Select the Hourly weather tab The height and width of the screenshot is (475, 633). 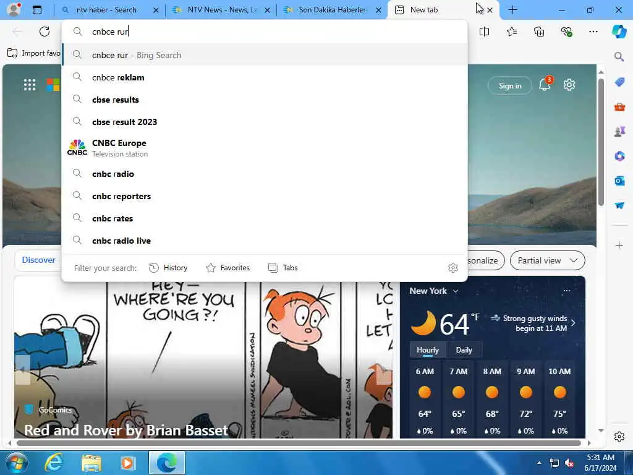[x=428, y=350]
